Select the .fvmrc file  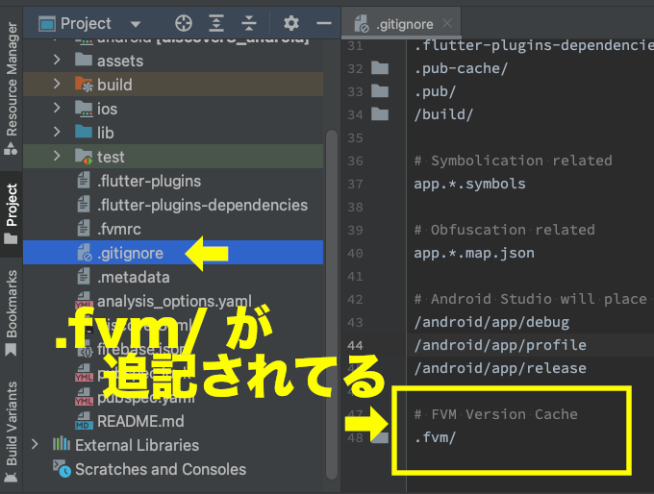(x=119, y=229)
